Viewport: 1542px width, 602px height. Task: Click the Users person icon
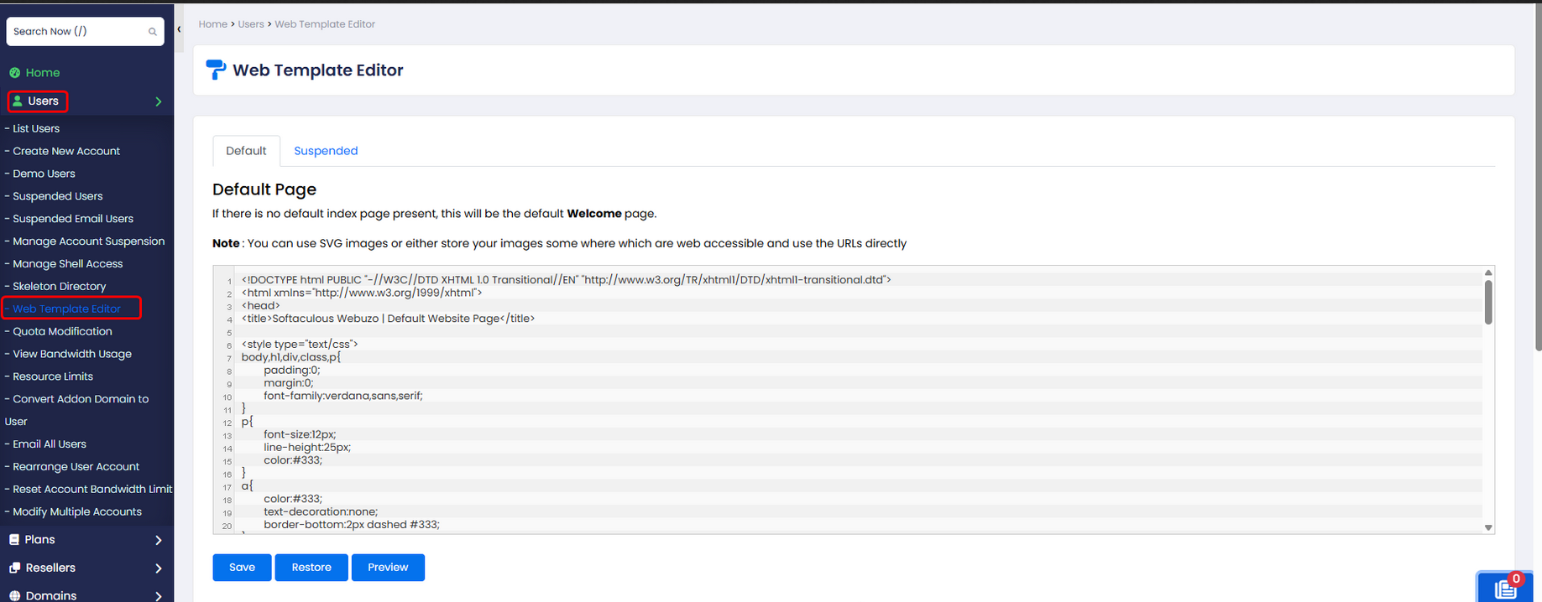point(17,101)
